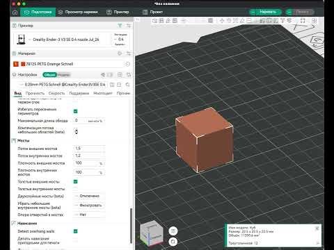Click the Arrange all objects icon
Image resolution: width=334 pixels, height=250 pixels.
[175, 21]
